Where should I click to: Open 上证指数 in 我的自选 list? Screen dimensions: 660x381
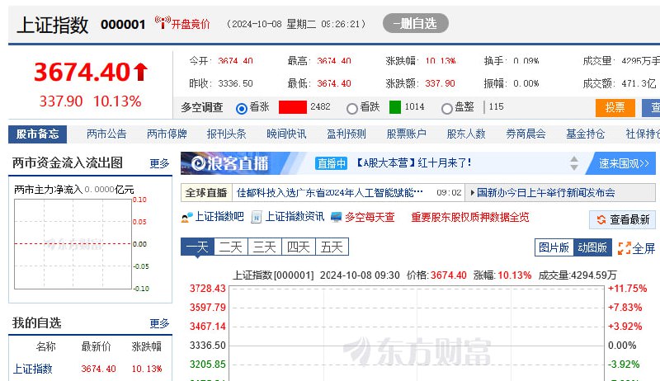click(32, 369)
